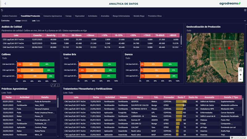Image resolution: width=247 pixels, height=139 pixels.
Task: Click the Dosis-T column header
Action: pos(181,97)
